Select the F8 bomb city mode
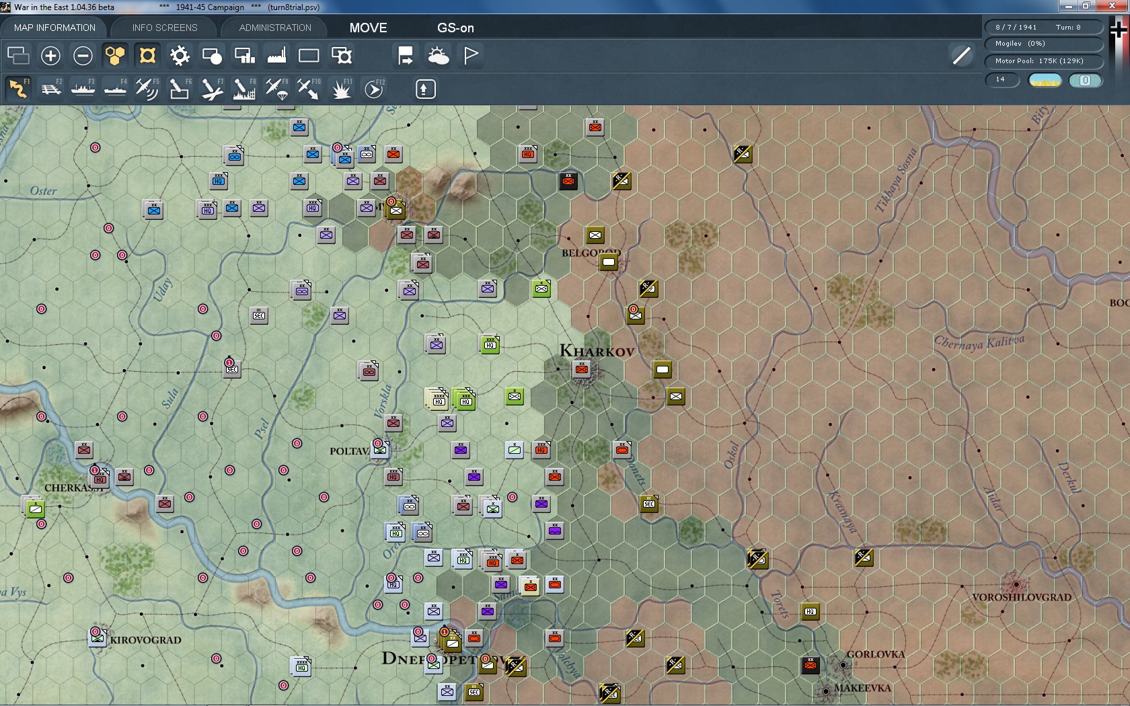 click(244, 88)
